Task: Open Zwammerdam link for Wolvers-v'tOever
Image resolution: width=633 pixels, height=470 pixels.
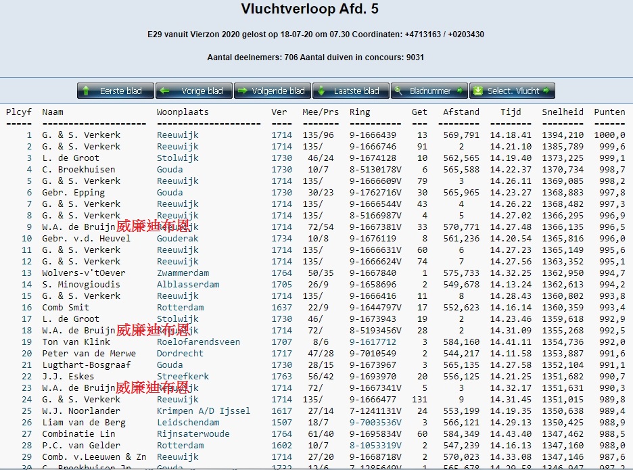Action: (x=183, y=273)
